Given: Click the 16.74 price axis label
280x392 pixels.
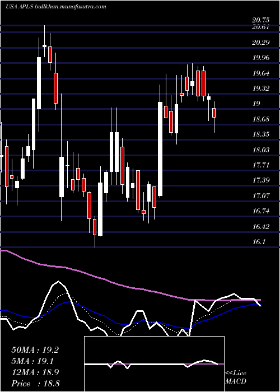Looking at the screenshot, I should click(x=261, y=211).
